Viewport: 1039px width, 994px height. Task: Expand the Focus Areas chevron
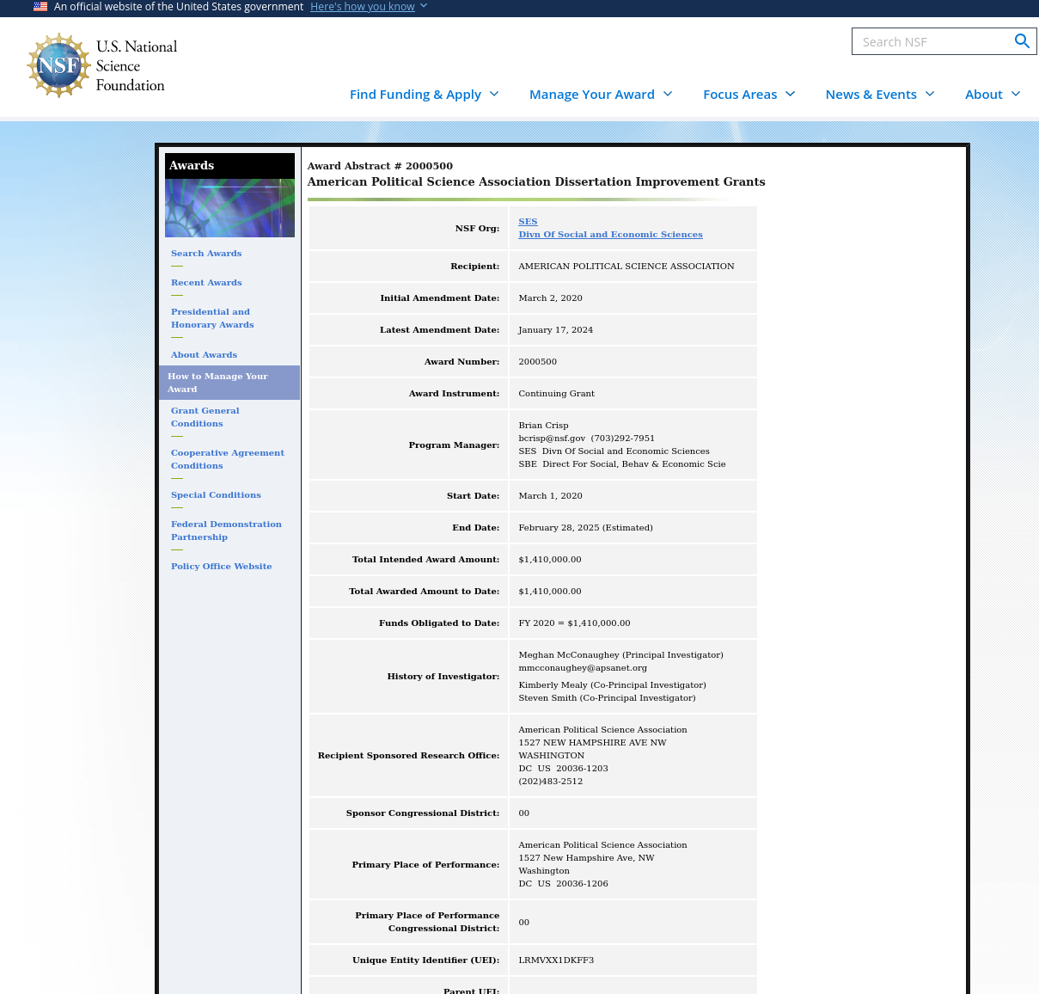click(791, 94)
